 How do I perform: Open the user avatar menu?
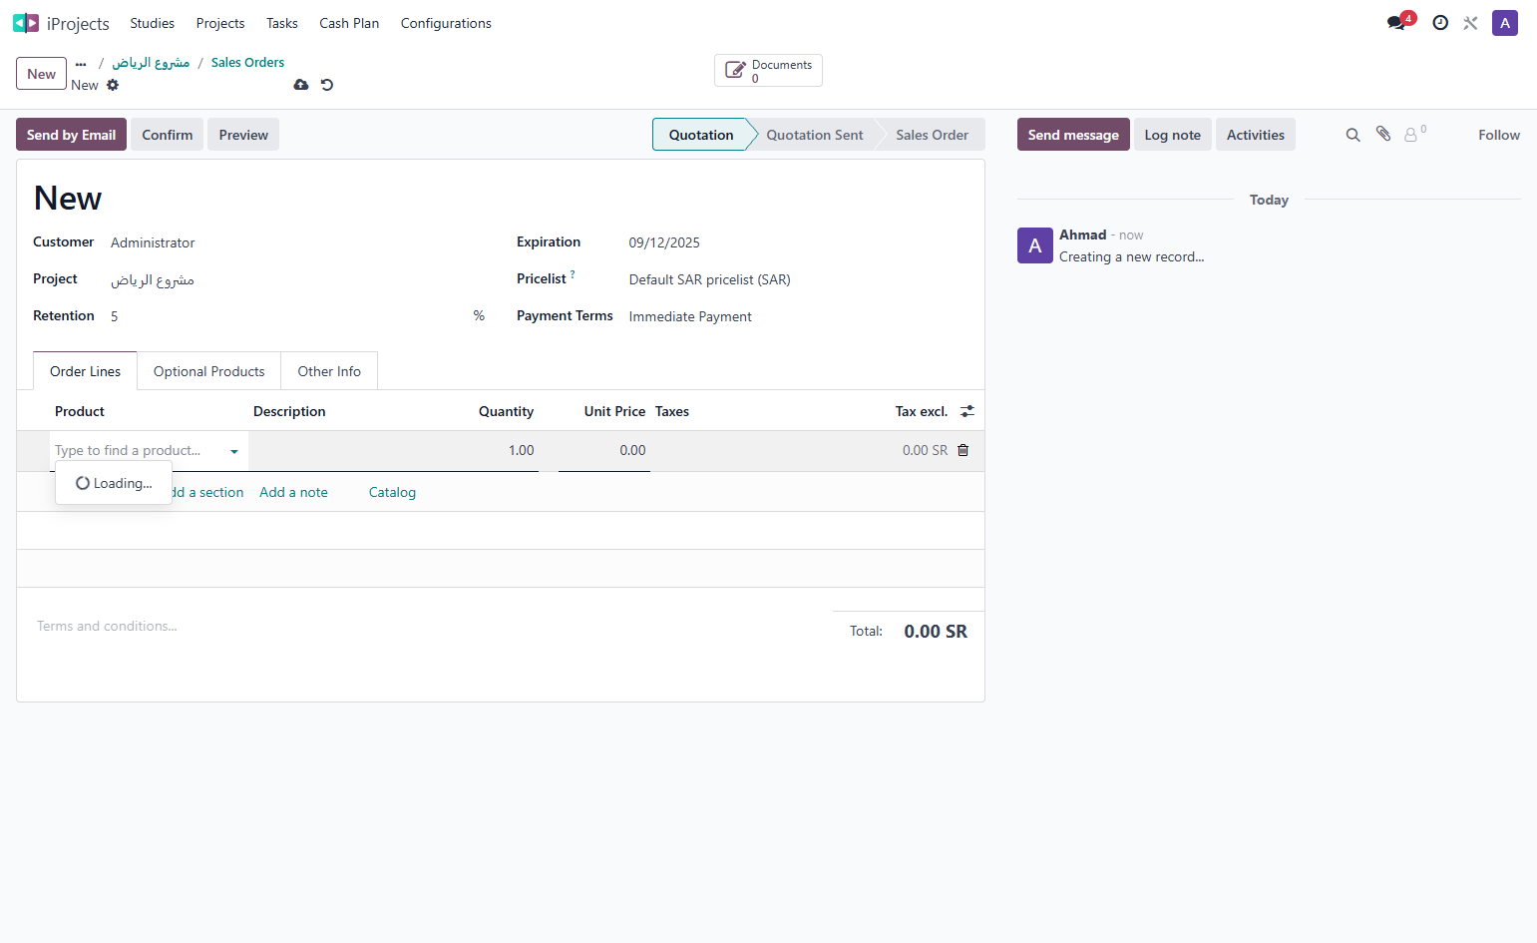click(x=1505, y=23)
